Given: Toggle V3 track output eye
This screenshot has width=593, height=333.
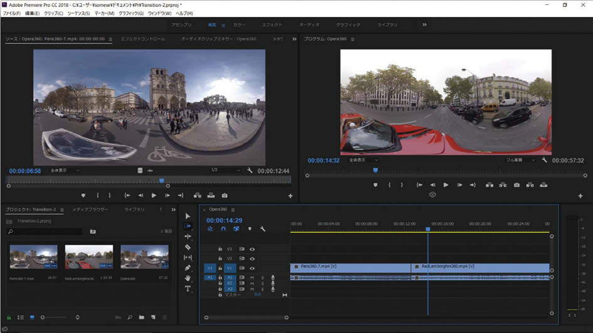Looking at the screenshot, I should tap(252, 249).
